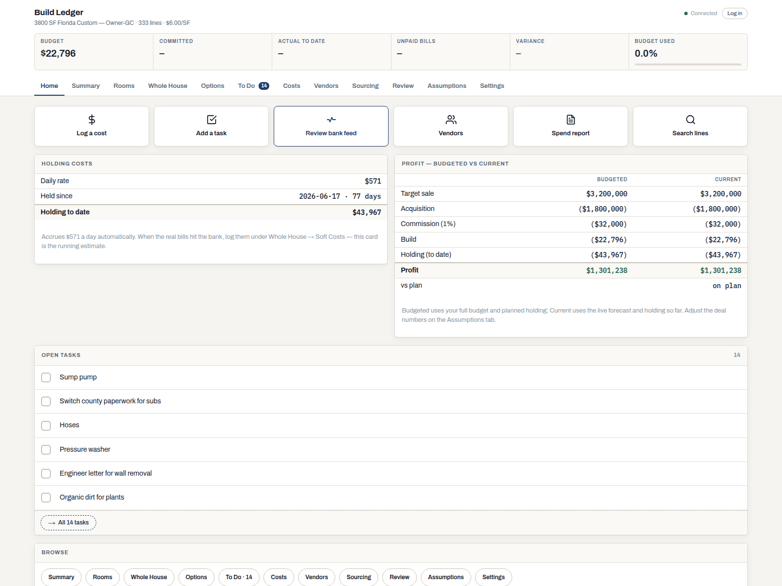Click Sourcing pill in Browse section
The width and height of the screenshot is (782, 586).
(x=359, y=577)
